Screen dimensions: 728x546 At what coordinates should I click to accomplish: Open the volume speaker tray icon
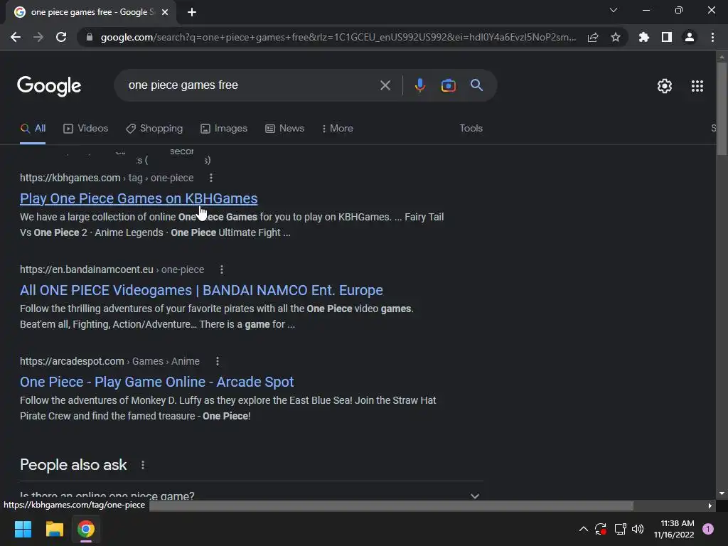point(638,529)
